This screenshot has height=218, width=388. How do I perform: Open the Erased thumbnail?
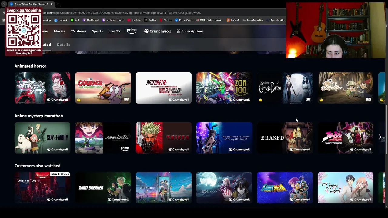285,138
